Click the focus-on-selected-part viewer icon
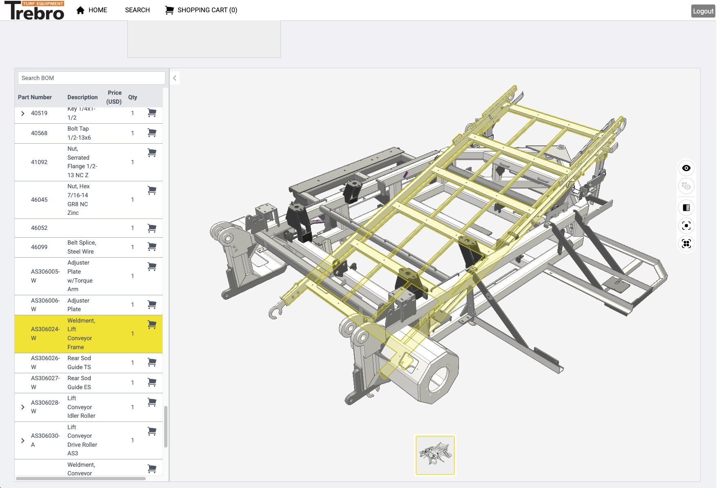The image size is (717, 488). [x=686, y=226]
